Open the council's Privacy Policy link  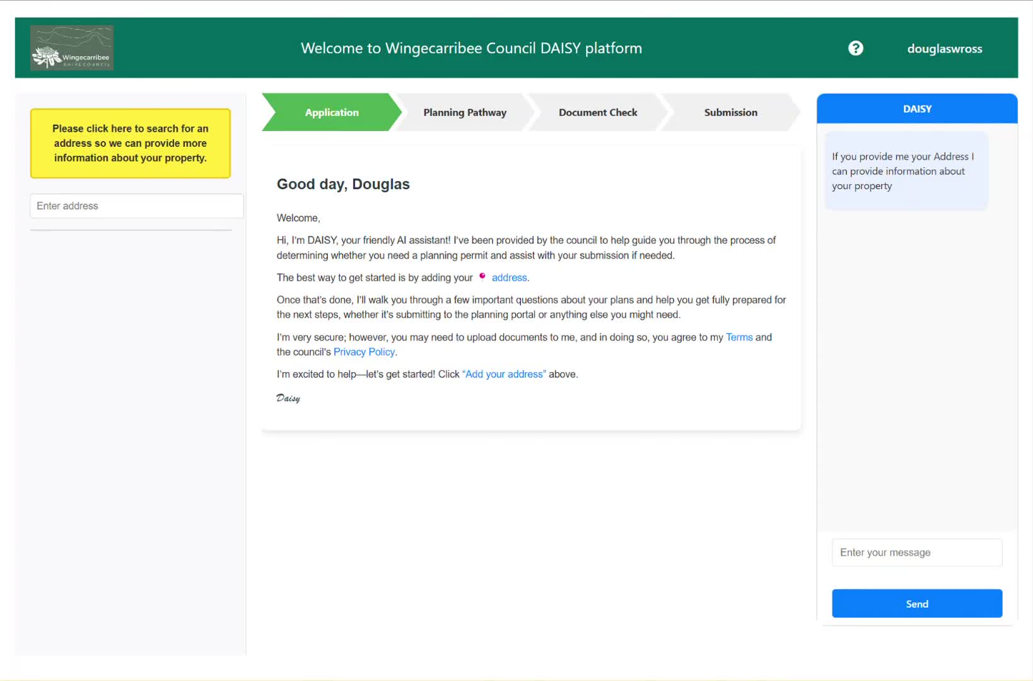coord(364,352)
